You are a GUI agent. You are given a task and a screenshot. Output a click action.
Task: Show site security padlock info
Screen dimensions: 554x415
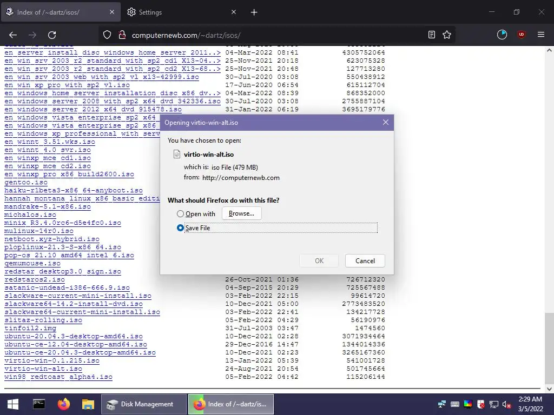coord(122,35)
